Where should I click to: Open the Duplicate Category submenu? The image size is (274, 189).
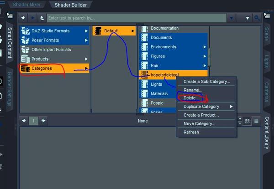point(206,107)
